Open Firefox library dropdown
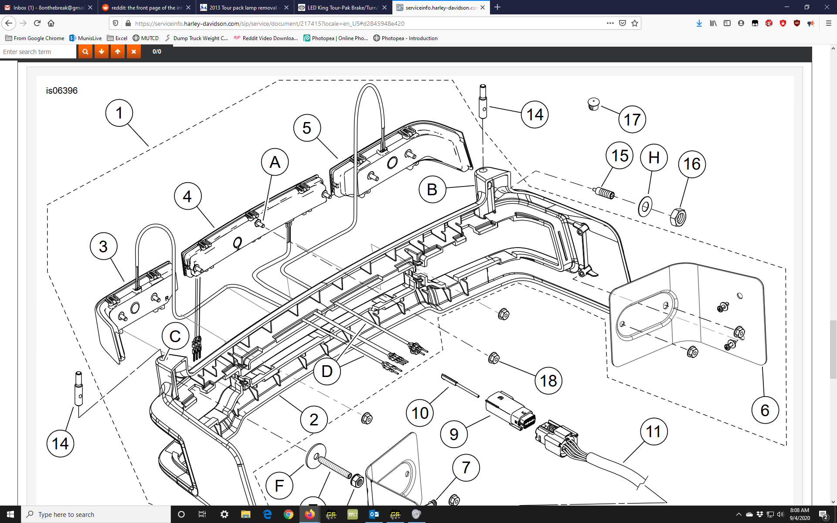The width and height of the screenshot is (837, 523). click(713, 23)
